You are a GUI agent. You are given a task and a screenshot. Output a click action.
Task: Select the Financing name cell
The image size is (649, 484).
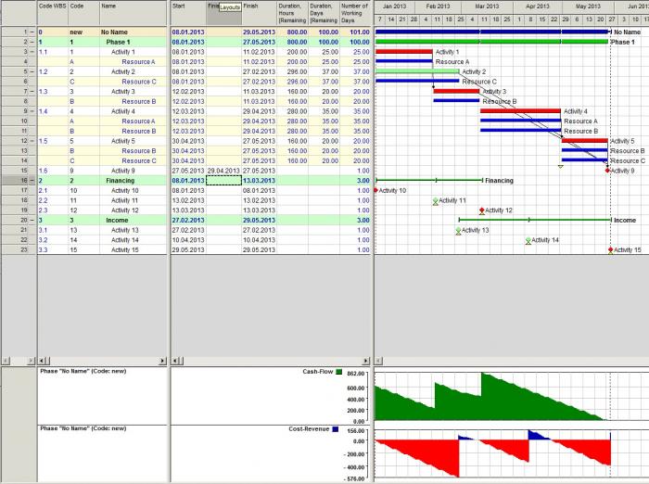click(x=133, y=181)
